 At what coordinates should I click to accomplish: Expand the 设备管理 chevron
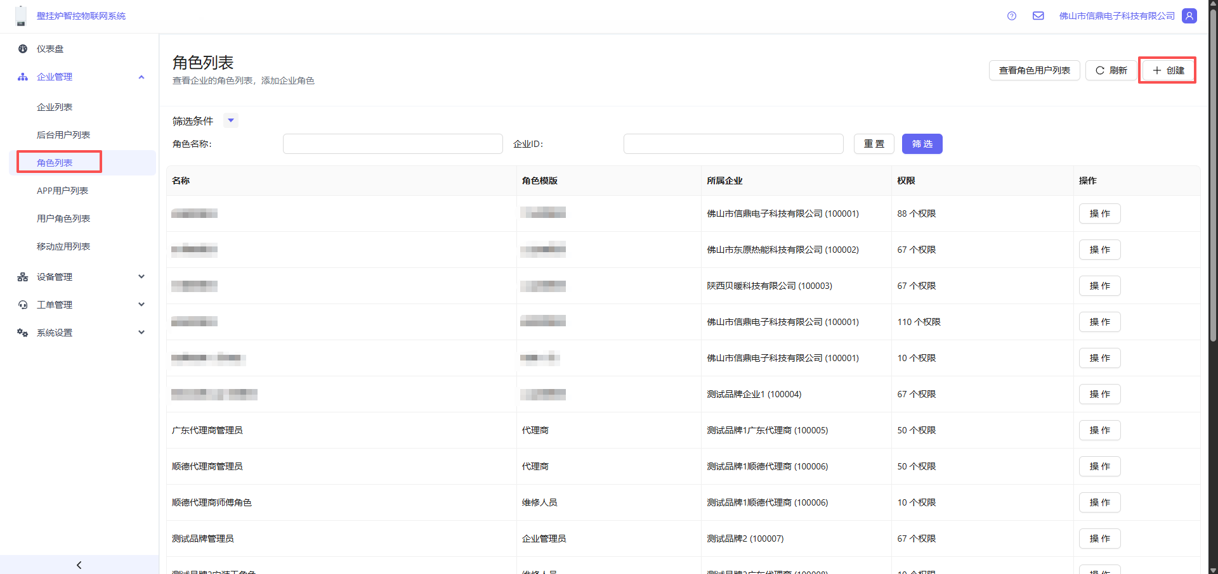141,277
